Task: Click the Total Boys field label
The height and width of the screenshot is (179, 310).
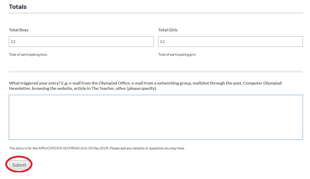Action: [19, 30]
